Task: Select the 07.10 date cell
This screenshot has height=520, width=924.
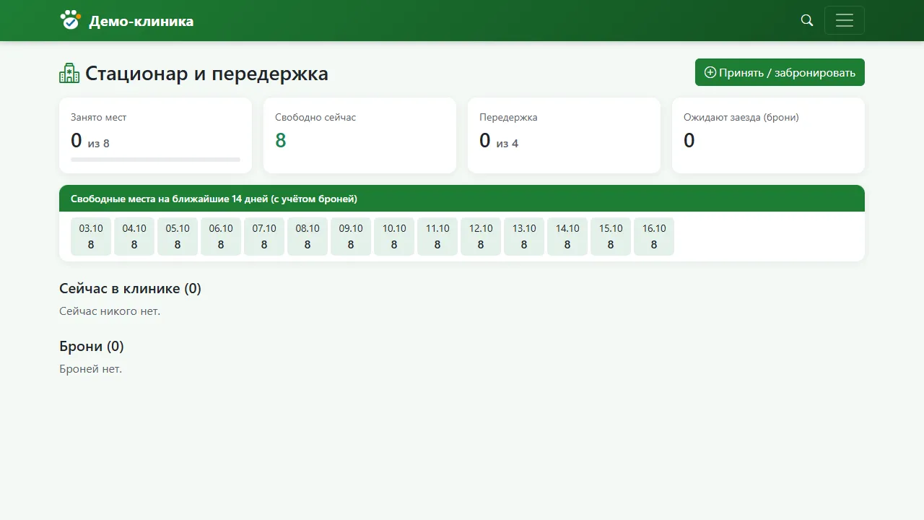Action: point(264,237)
